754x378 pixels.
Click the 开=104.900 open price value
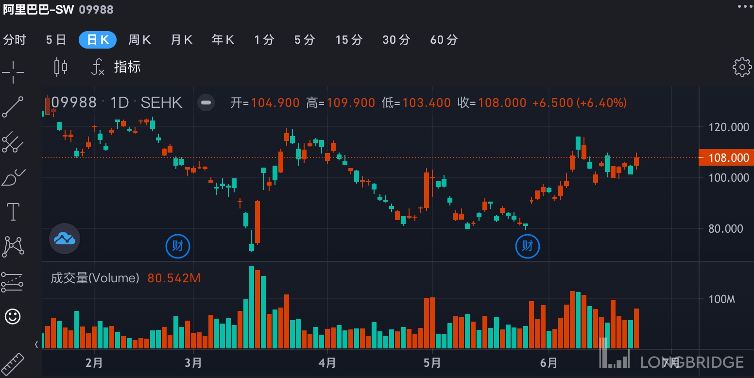coord(265,103)
